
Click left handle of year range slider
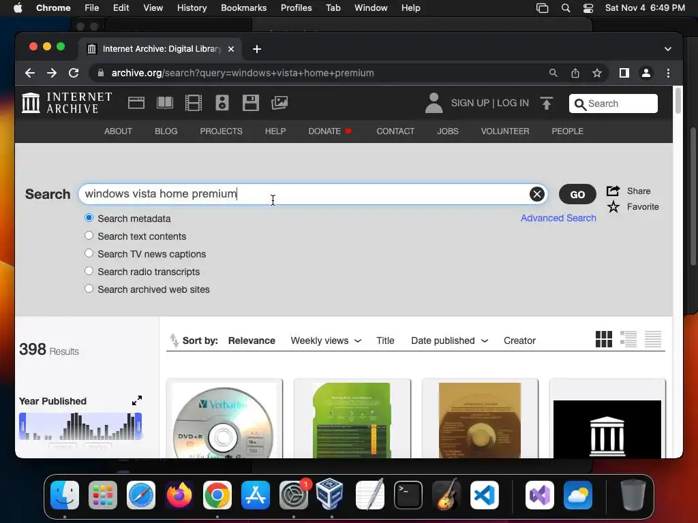coord(22,426)
